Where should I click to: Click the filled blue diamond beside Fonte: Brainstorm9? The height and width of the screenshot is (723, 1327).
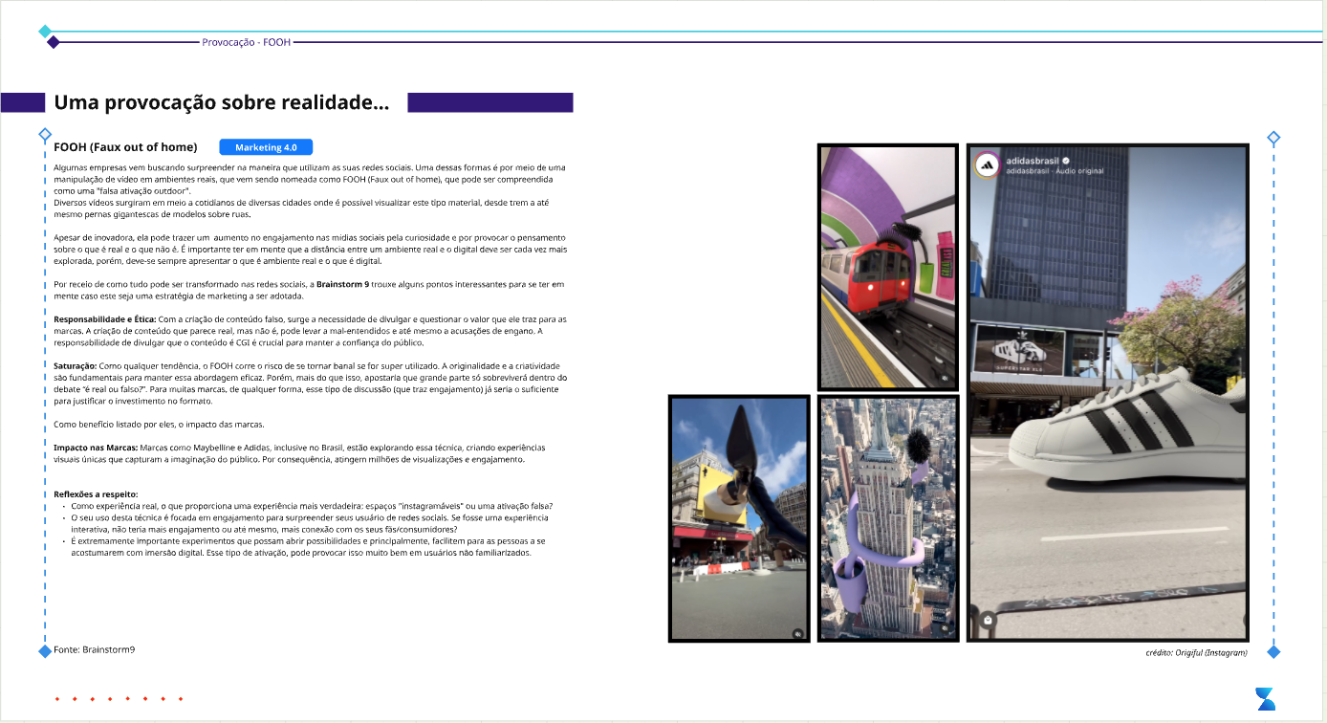[x=45, y=651]
